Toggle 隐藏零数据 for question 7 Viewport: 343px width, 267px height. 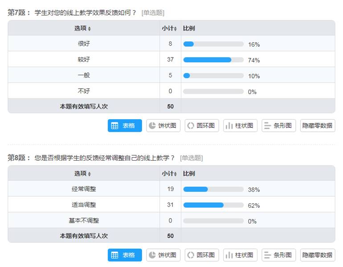click(318, 125)
